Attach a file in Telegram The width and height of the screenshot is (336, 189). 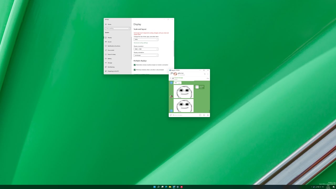tap(171, 115)
